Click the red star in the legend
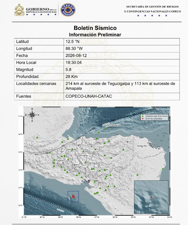 point(143,119)
